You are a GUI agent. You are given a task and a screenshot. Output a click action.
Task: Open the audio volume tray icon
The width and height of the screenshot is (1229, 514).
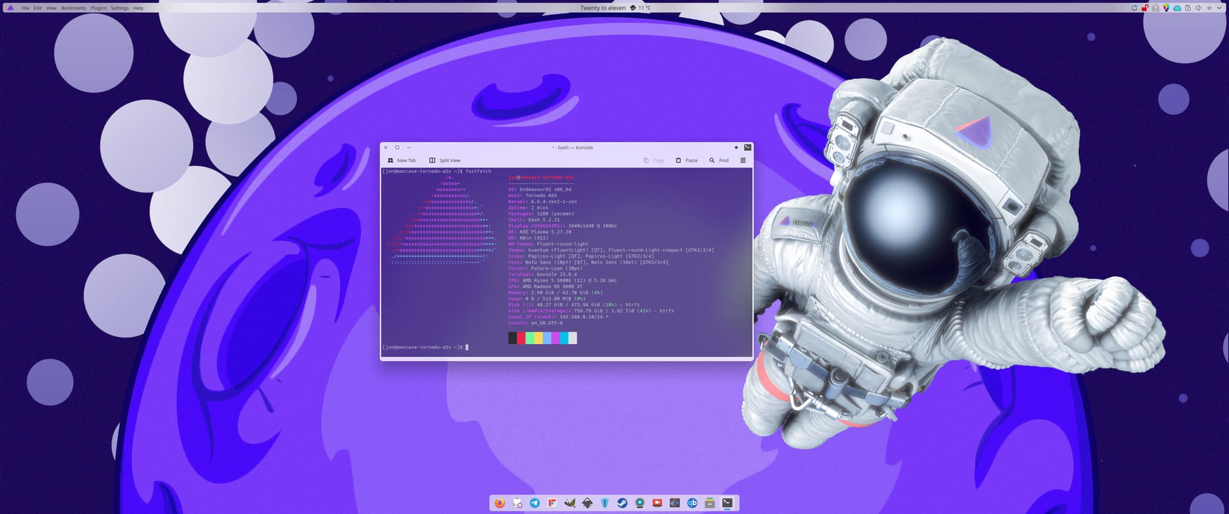[1198, 8]
